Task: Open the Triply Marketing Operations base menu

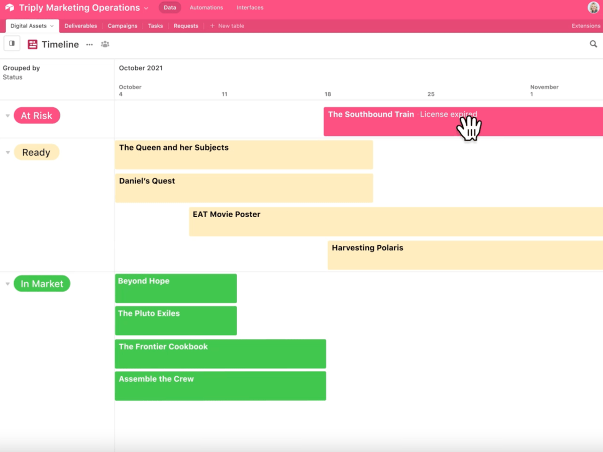Action: tap(145, 8)
